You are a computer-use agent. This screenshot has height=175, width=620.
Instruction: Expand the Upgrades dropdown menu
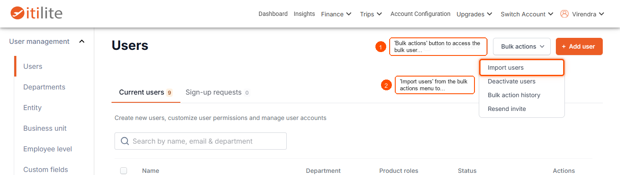coord(474,14)
